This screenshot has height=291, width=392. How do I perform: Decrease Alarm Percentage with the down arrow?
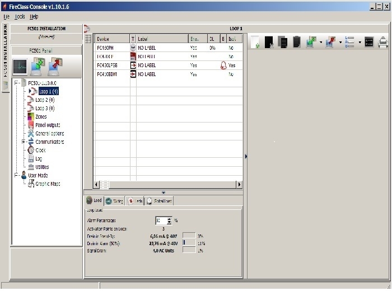tap(170, 222)
